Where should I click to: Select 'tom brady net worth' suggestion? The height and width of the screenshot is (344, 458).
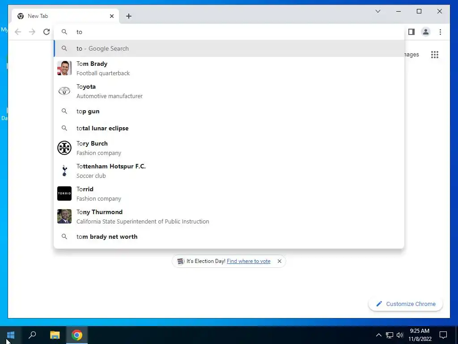(229, 237)
